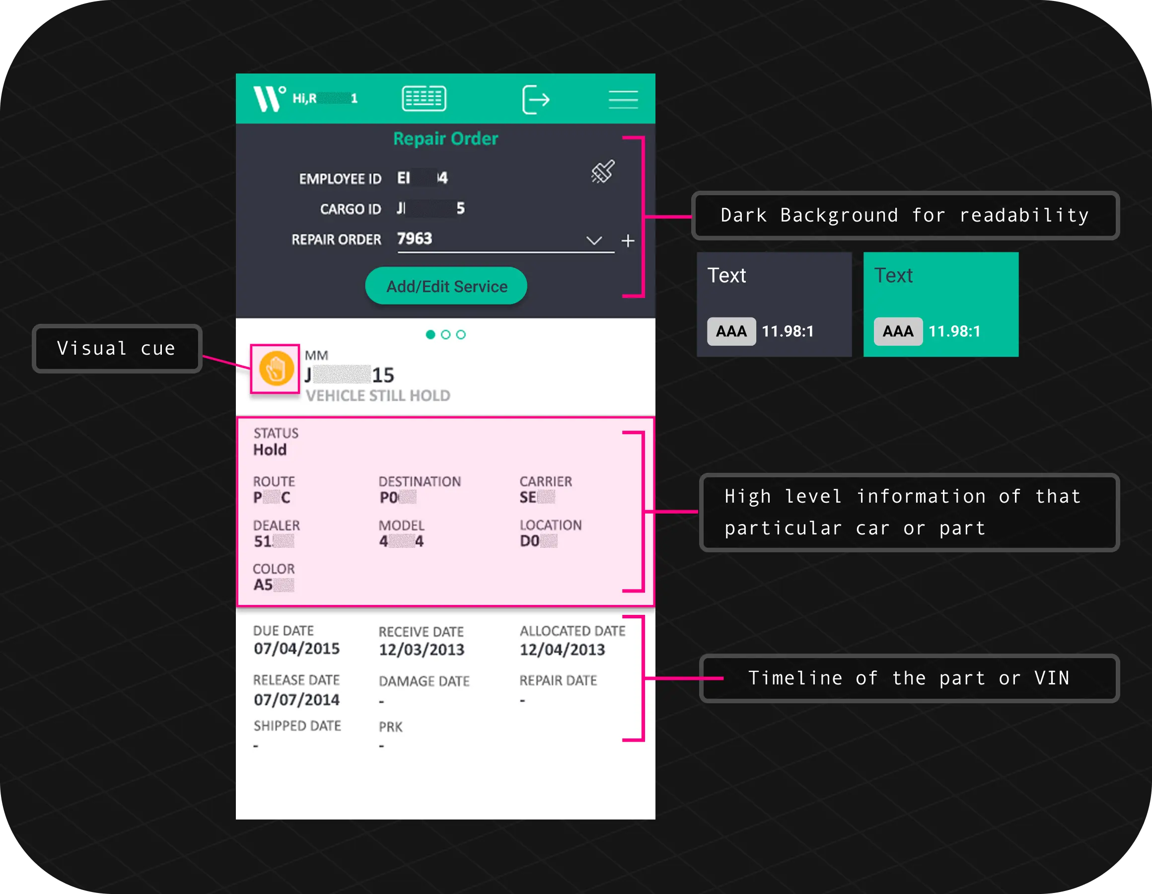The width and height of the screenshot is (1152, 894).
Task: Click the COLOR label
Action: [x=274, y=569]
